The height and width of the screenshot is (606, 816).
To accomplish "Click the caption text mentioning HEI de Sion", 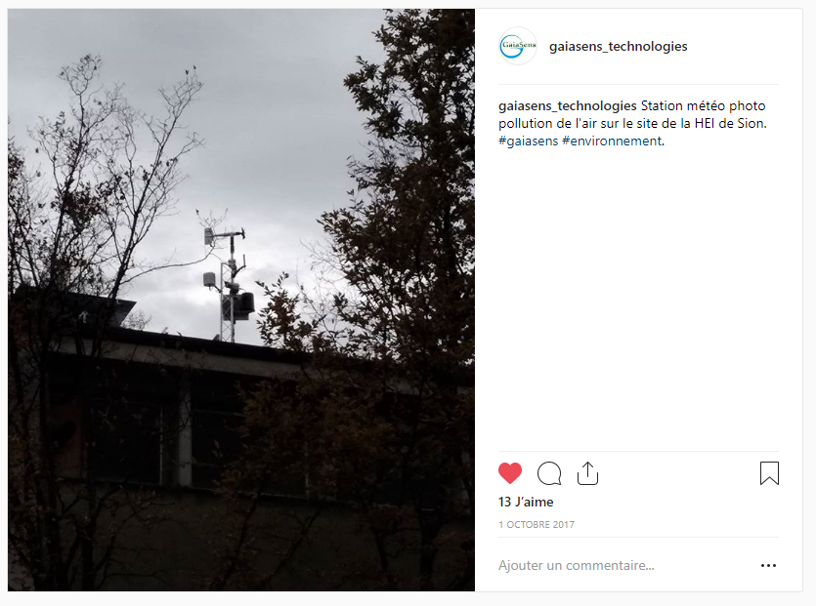I will coord(632,124).
